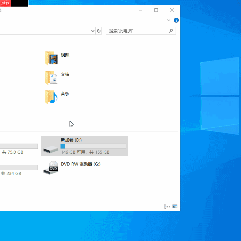
Task: Open the 文档 folder icon
Action: click(51, 78)
